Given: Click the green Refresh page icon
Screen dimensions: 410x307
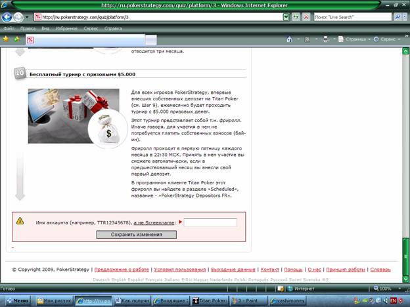Looking at the screenshot, I should pyautogui.click(x=296, y=17).
